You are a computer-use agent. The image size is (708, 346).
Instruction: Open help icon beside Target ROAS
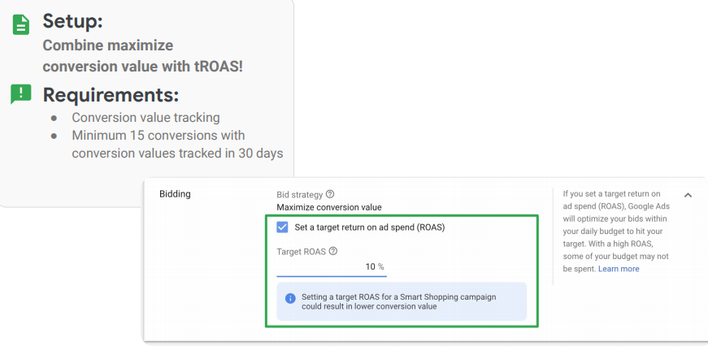[x=333, y=252]
